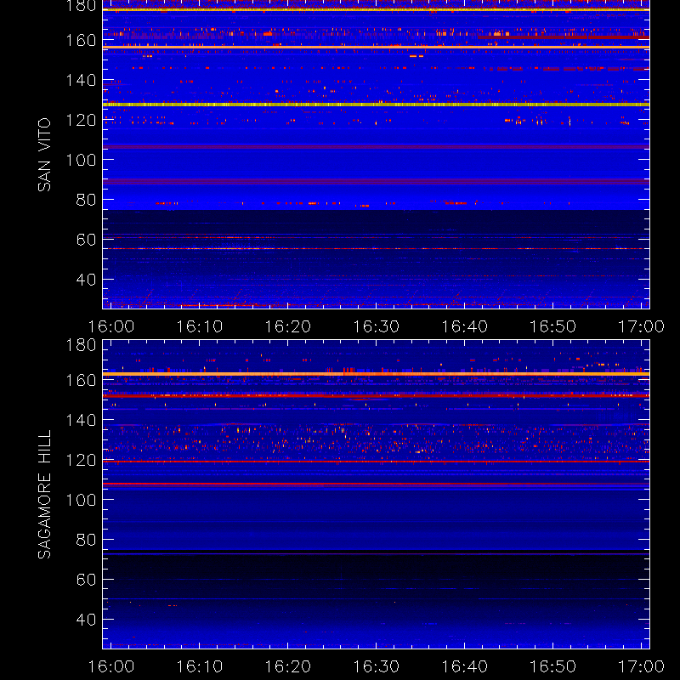Click 17:00 under the Sagamore Hill plot
This screenshot has height=680, width=680.
tap(642, 666)
